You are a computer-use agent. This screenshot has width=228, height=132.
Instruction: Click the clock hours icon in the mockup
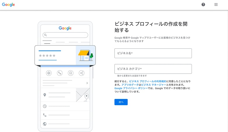pos(45,106)
